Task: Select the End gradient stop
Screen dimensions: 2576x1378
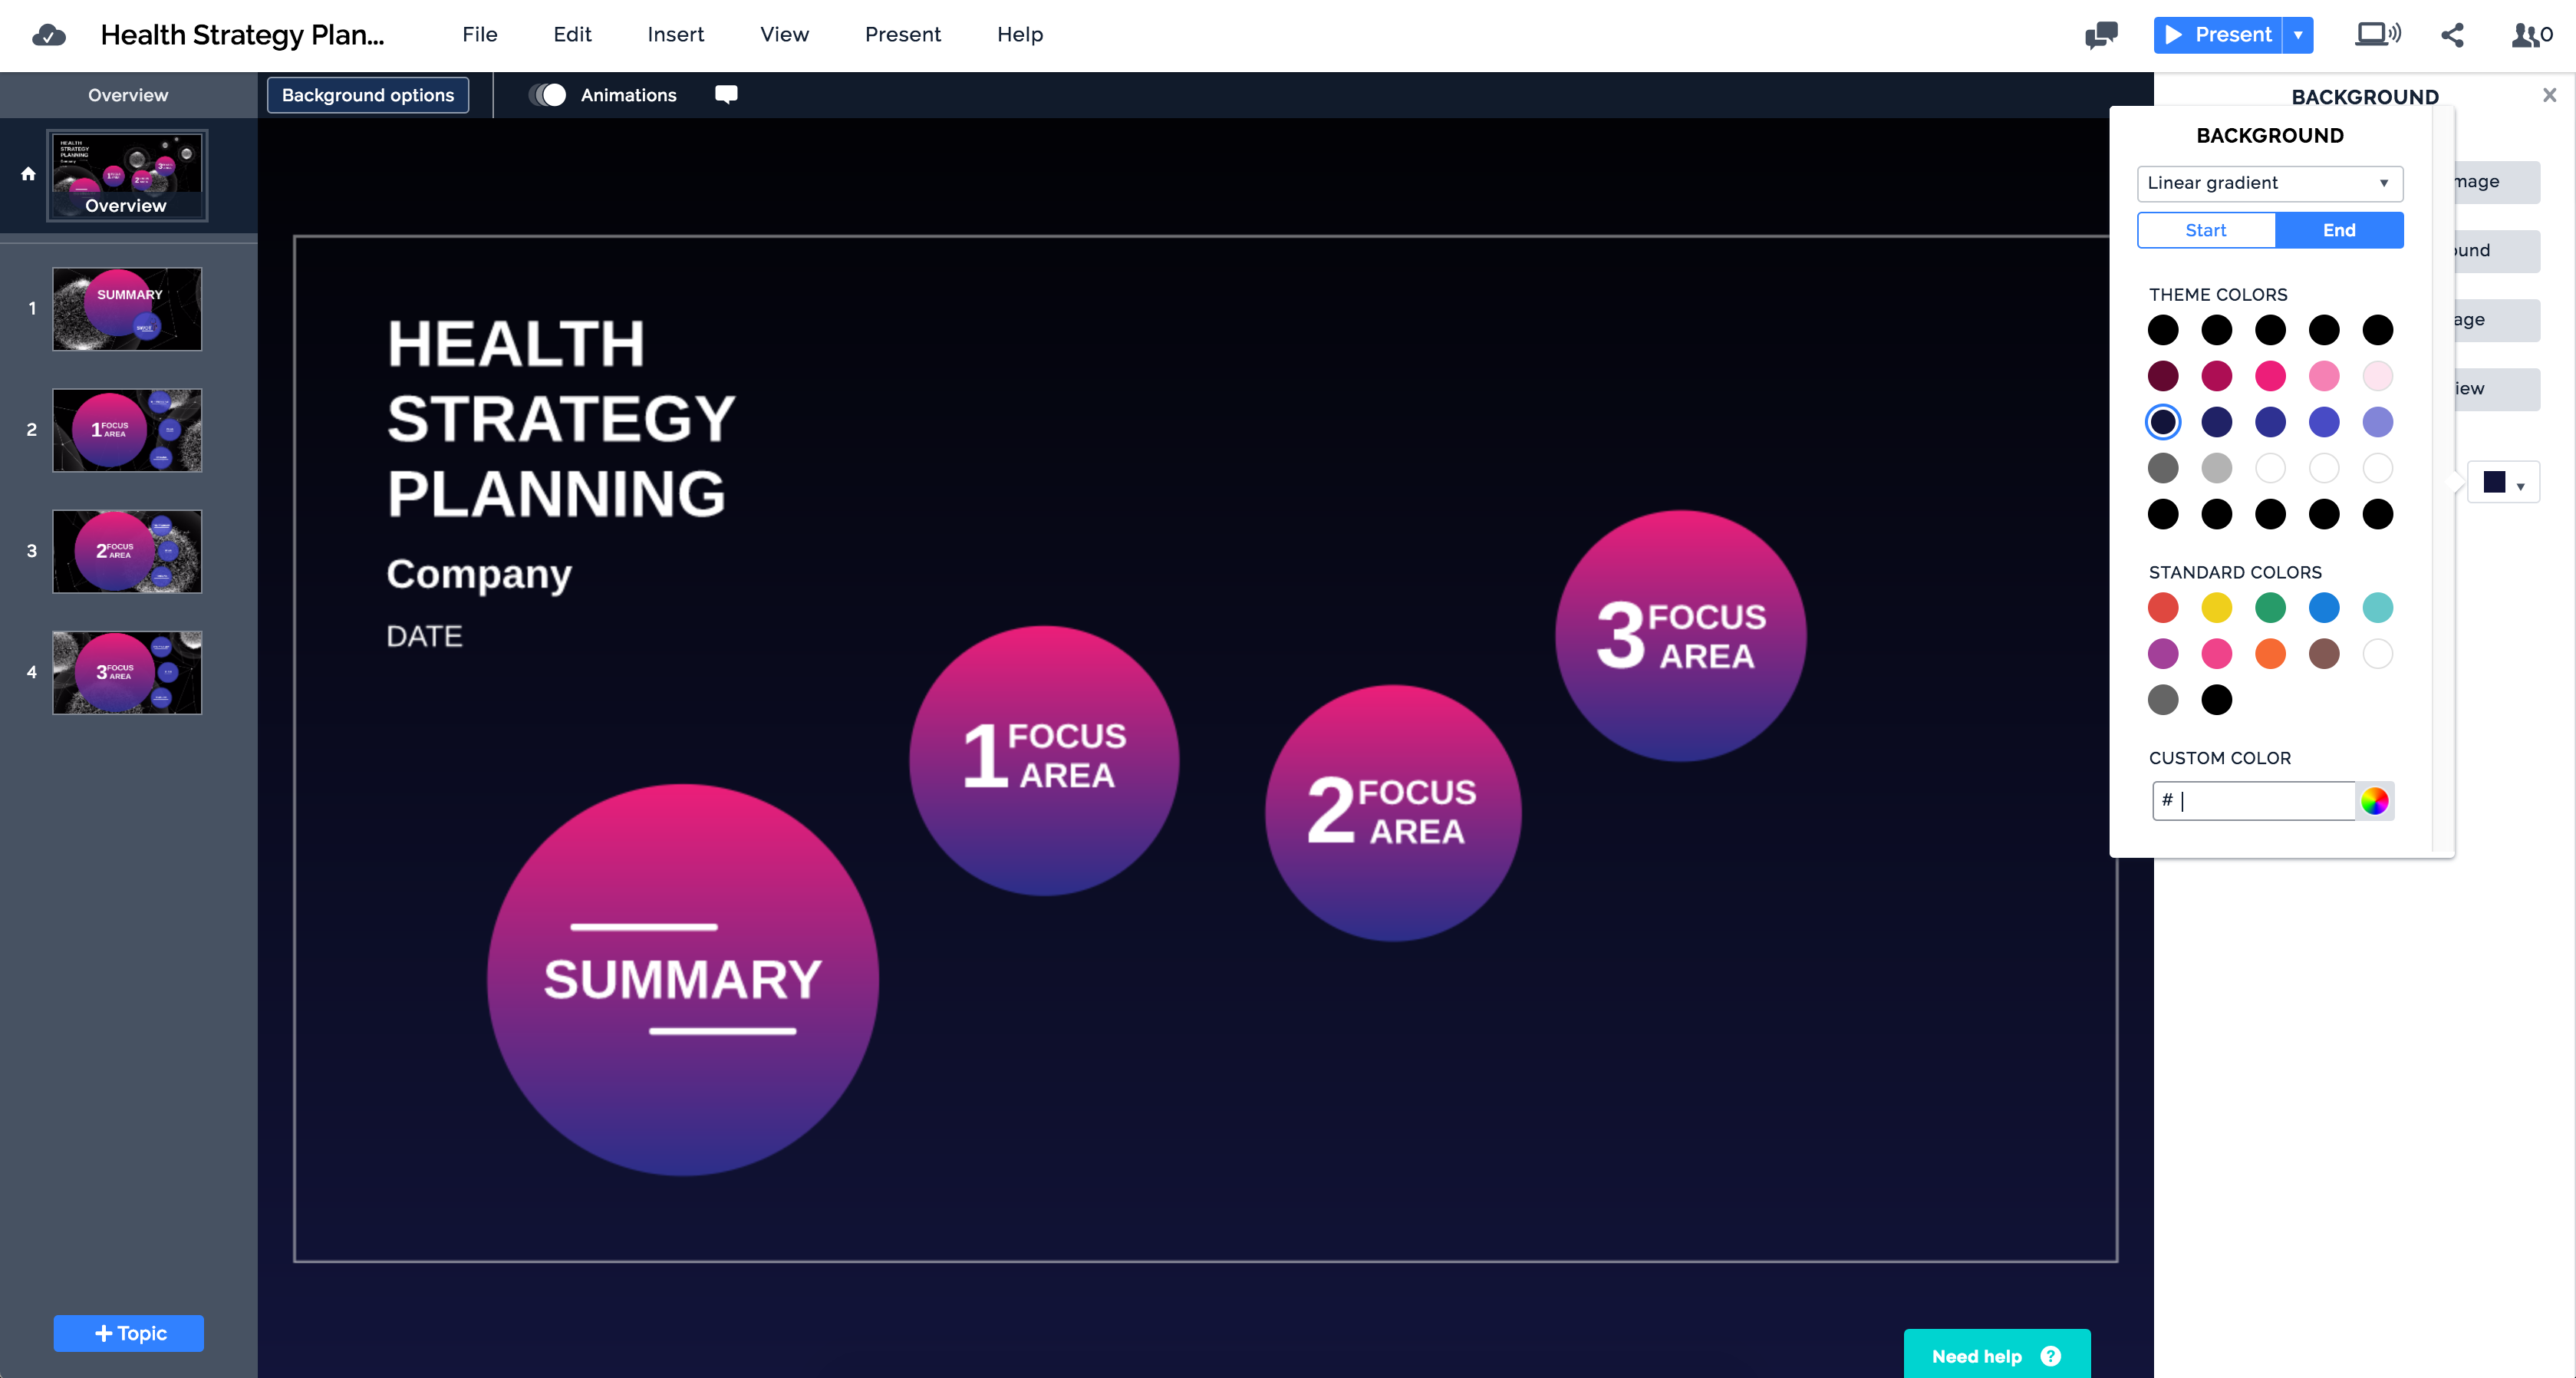Action: 2338,230
